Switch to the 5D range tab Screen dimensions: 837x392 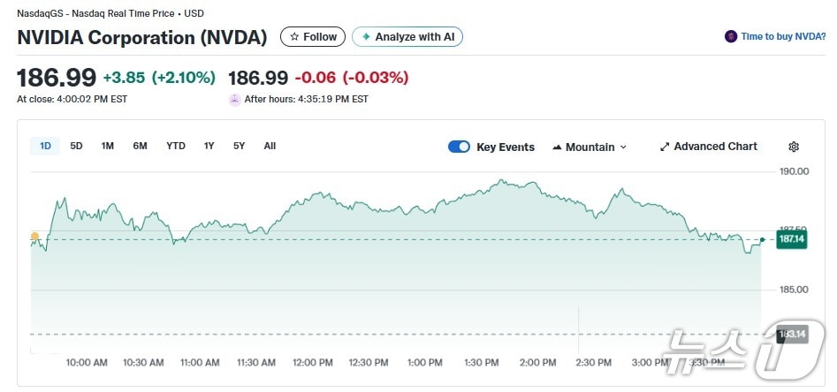tap(76, 146)
